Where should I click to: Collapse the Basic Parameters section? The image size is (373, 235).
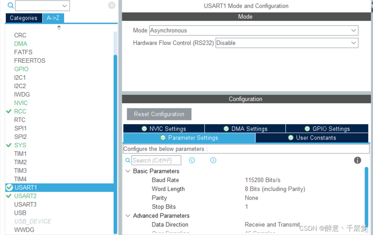coord(128,171)
